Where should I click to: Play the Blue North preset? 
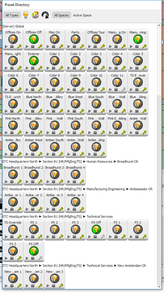[x=27, y=111]
